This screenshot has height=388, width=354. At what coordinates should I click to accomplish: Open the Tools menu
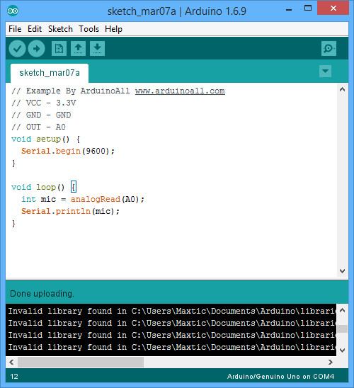tap(88, 29)
